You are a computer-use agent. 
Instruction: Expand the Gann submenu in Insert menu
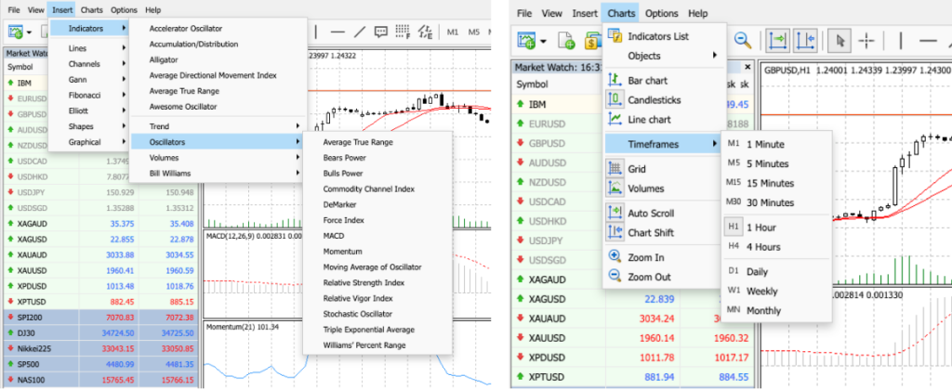(x=90, y=80)
